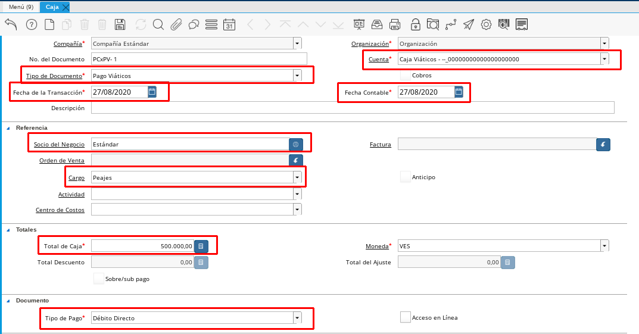Open the Moneda dropdown showing VES
This screenshot has height=334, width=639.
tap(604, 246)
